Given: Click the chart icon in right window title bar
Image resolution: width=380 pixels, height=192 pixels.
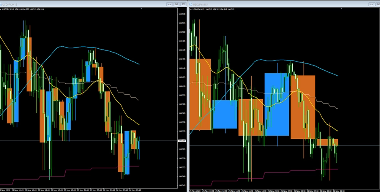Looking at the screenshot, I should pyautogui.click(x=191, y=4).
